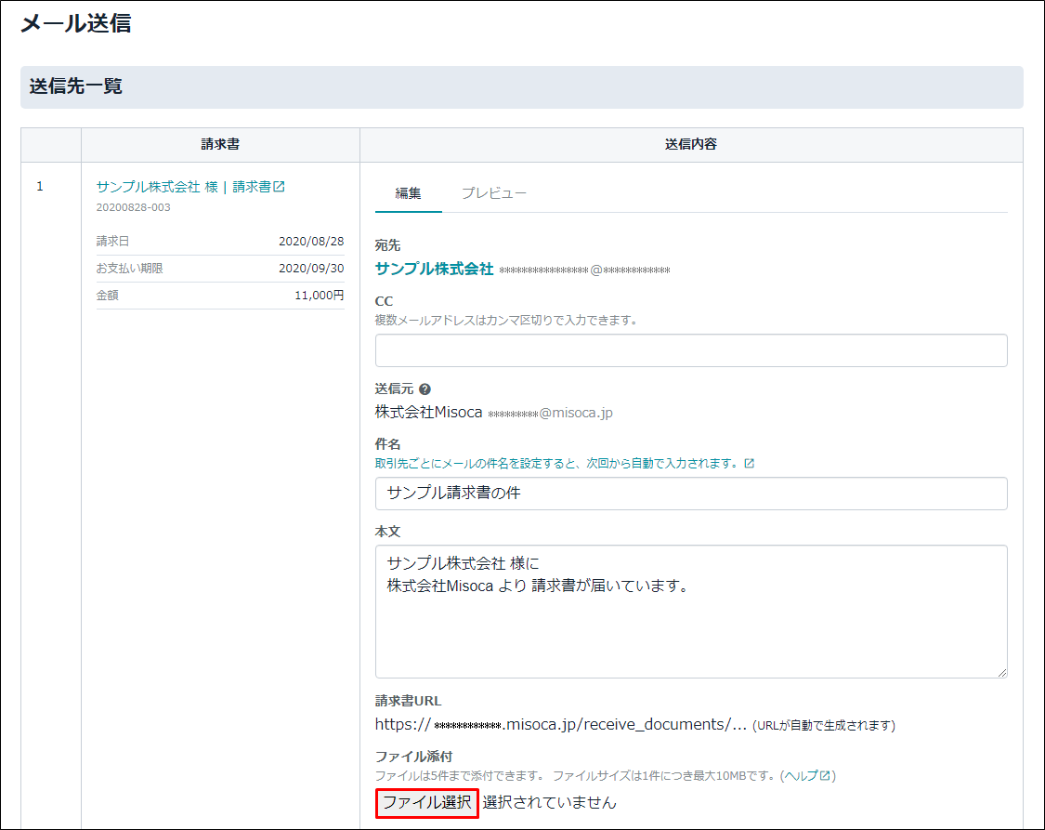This screenshot has width=1045, height=830.
Task: Click the お支払い期限 date 2020/09/30
Action: [311, 269]
